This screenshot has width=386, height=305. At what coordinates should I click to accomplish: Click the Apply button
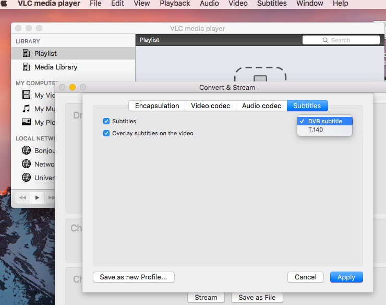pyautogui.click(x=346, y=277)
